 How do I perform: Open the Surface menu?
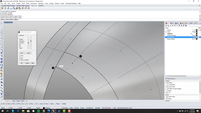(x=18, y=3)
